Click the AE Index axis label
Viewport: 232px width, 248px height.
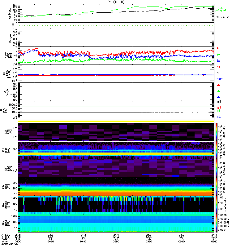[x=10, y=14]
